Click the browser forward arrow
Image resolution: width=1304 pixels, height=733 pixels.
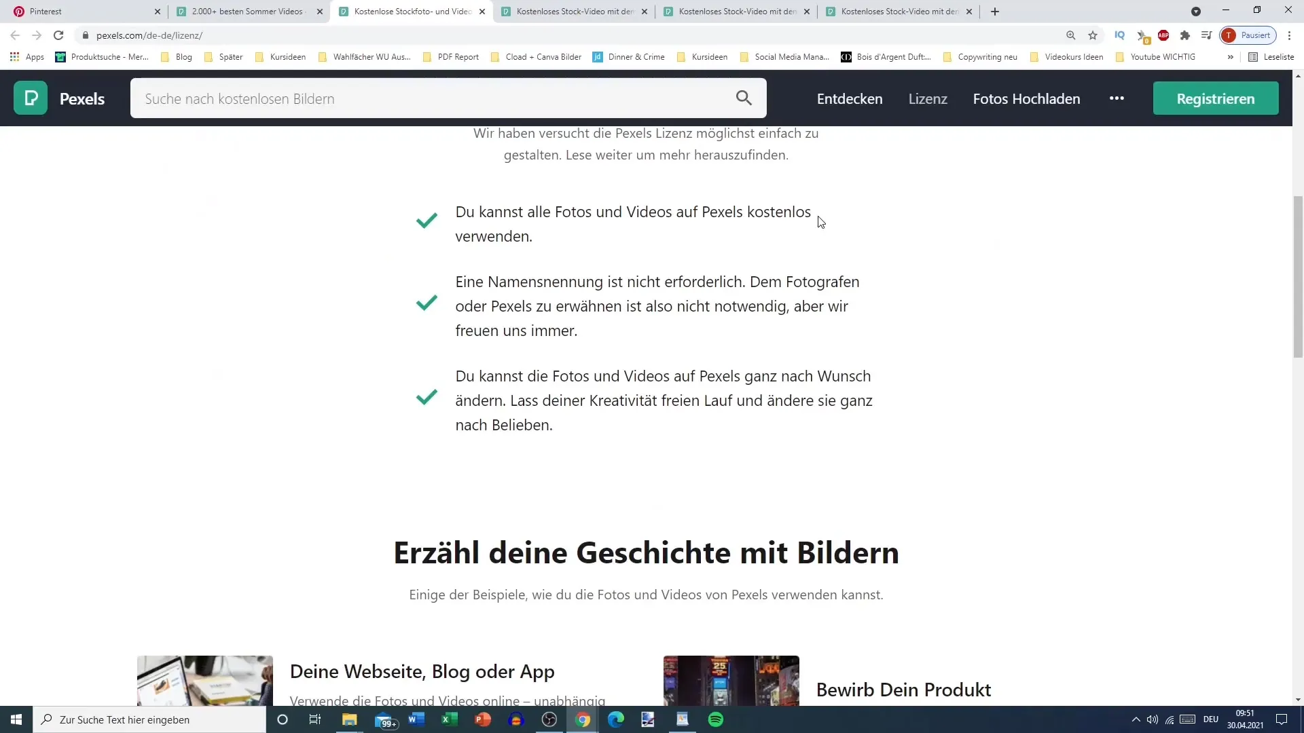37,35
